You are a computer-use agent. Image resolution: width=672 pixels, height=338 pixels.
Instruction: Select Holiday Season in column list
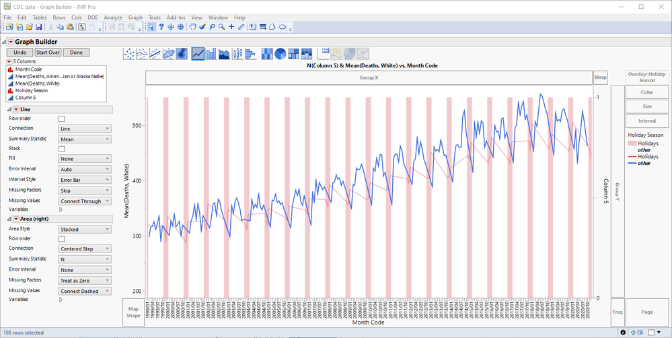(x=31, y=90)
